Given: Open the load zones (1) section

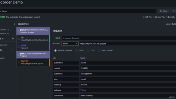Looking at the screenshot, I should pos(4,30).
